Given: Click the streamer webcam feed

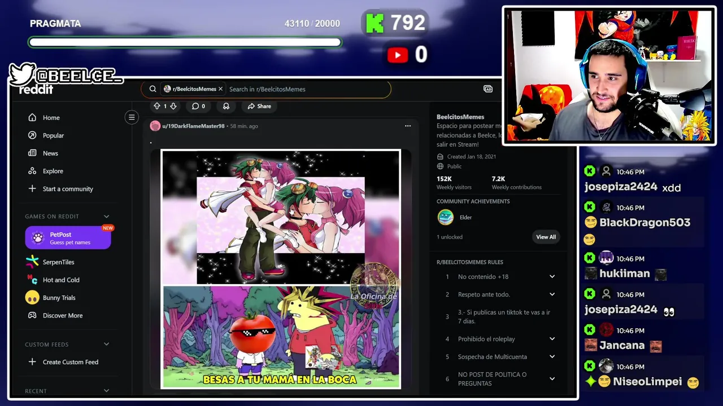Looking at the screenshot, I should click(609, 76).
